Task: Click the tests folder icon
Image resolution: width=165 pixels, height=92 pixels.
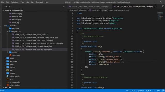Action: coord(7,70)
